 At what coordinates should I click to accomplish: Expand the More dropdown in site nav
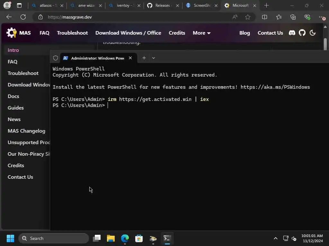click(x=201, y=33)
